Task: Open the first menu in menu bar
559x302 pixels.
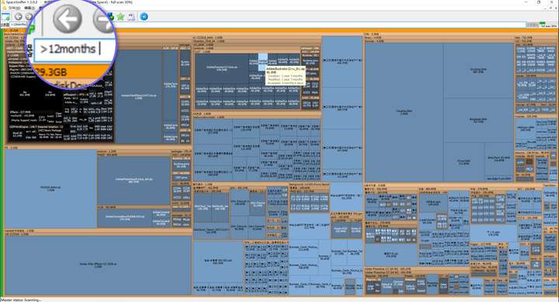Action: pos(14,8)
